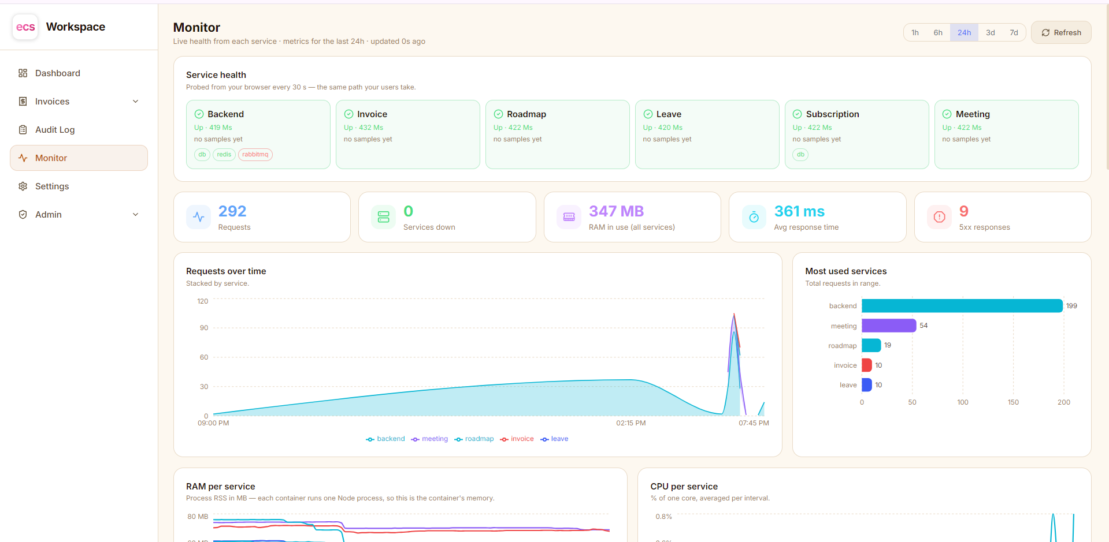The width and height of the screenshot is (1109, 542).
Task: Click the purple meeting bar in chart
Action: pos(889,326)
